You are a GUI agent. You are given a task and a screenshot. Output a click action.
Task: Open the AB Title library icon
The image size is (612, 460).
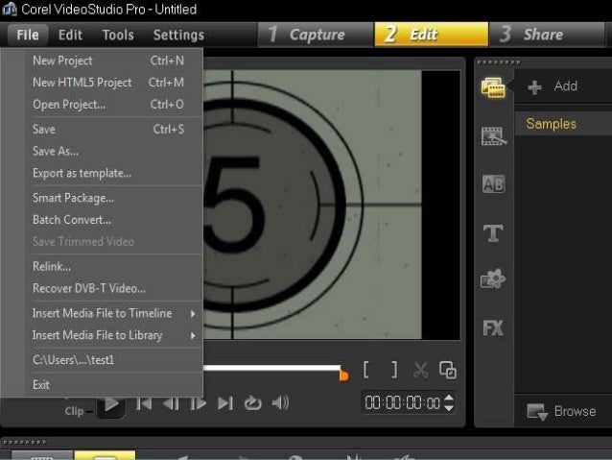click(x=493, y=184)
